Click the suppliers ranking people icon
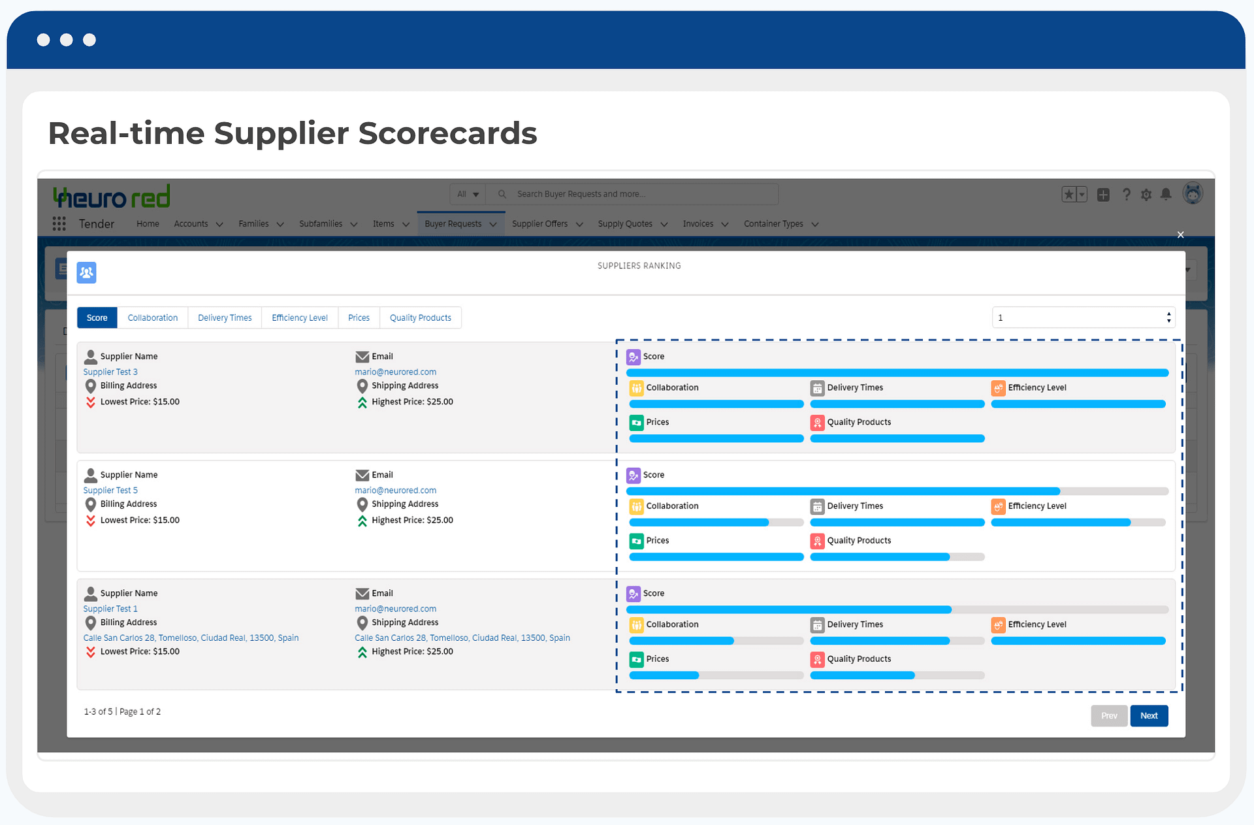Screen dimensions: 1254x825 click(x=86, y=272)
